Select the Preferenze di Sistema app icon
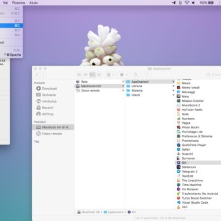This screenshot has height=221, width=221. tap(179, 136)
